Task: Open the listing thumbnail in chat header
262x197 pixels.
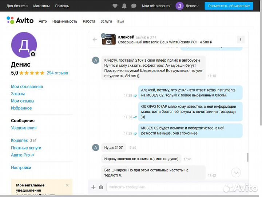Action: tap(109, 39)
